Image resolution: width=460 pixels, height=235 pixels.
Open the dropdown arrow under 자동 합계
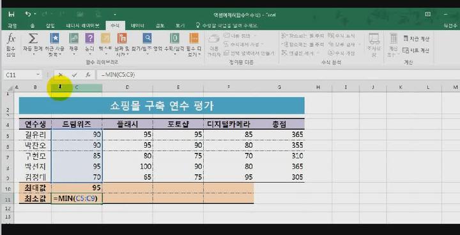33,54
